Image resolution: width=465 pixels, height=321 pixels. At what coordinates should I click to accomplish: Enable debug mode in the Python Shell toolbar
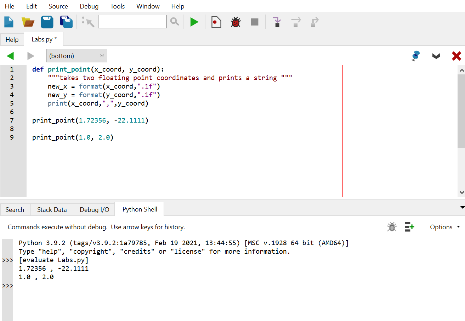[x=392, y=227]
